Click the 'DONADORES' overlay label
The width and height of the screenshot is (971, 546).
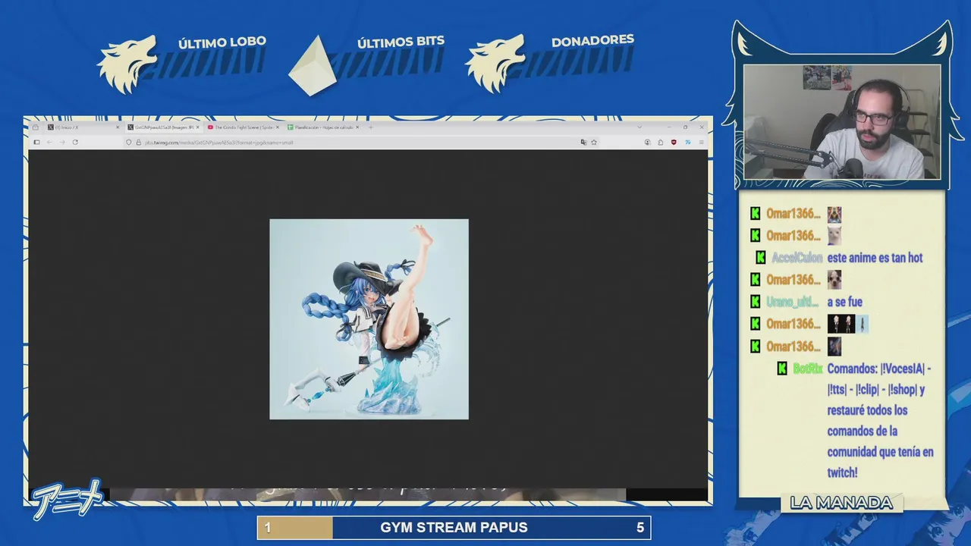pyautogui.click(x=592, y=40)
